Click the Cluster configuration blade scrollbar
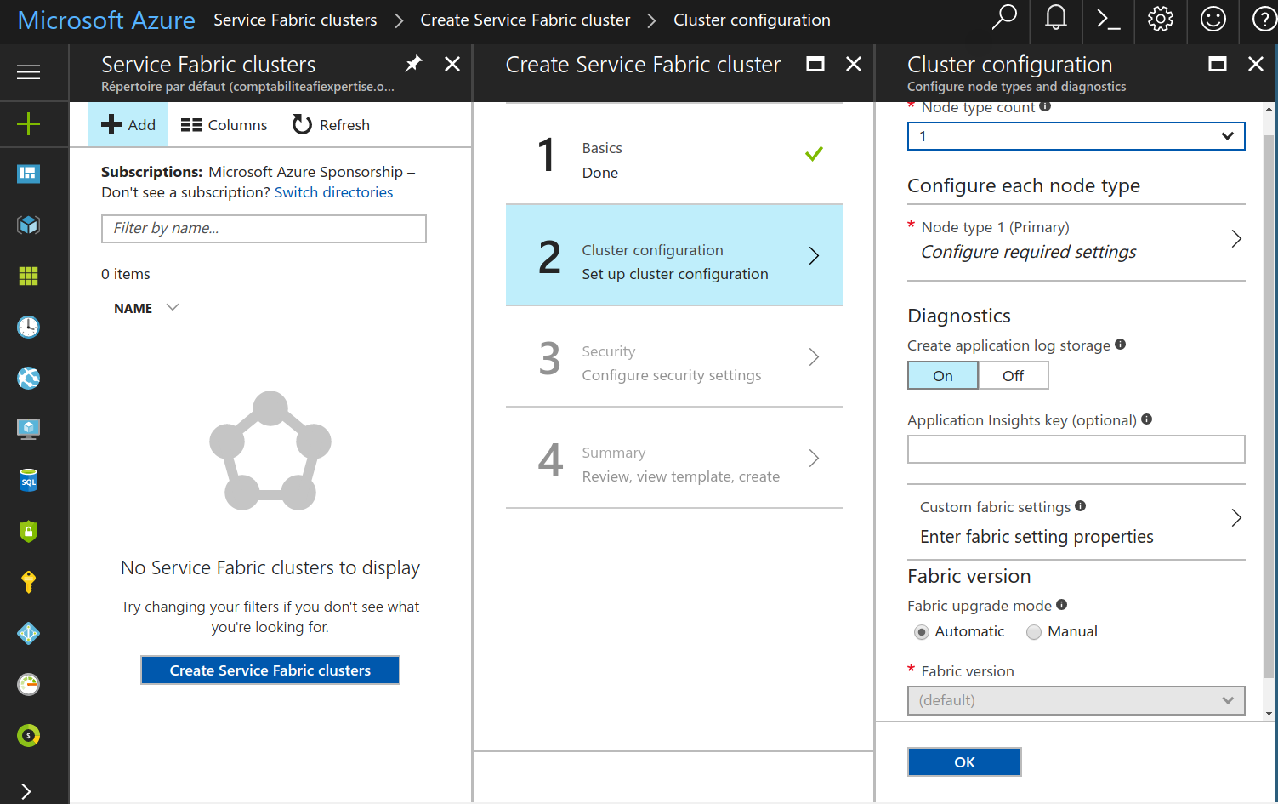Image resolution: width=1278 pixels, height=804 pixels. point(1269,400)
